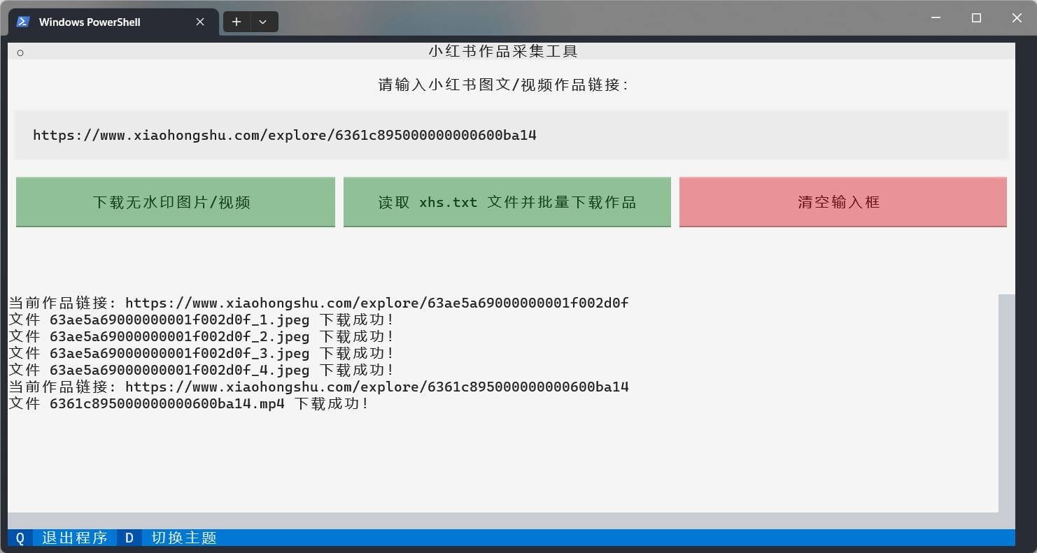
Task: Click the blue Q key badge in status bar
Action: 20,538
